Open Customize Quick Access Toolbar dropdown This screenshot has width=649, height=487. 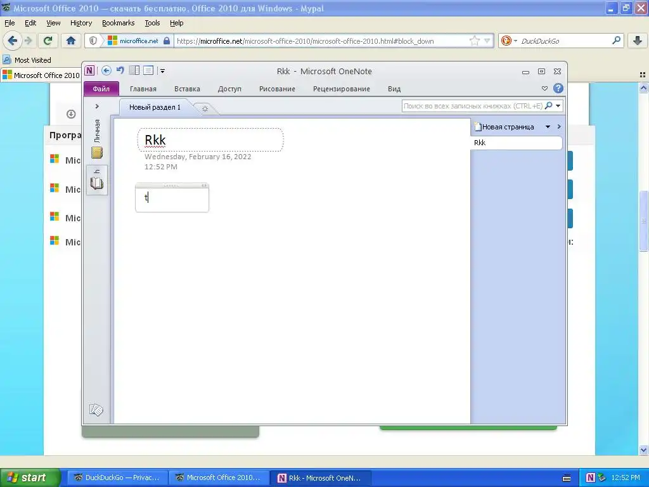point(163,71)
